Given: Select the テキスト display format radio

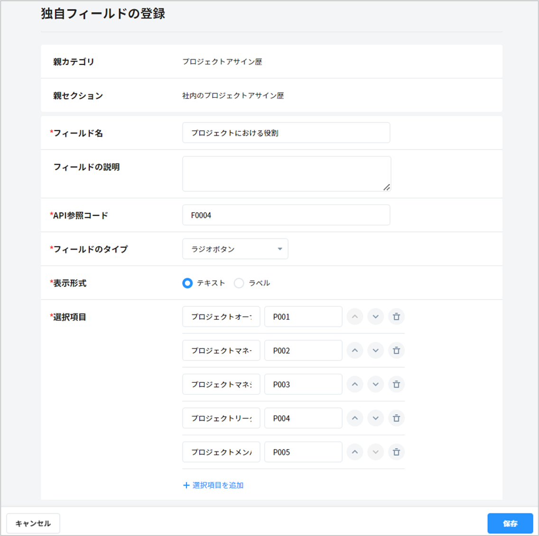Looking at the screenshot, I should [x=188, y=283].
